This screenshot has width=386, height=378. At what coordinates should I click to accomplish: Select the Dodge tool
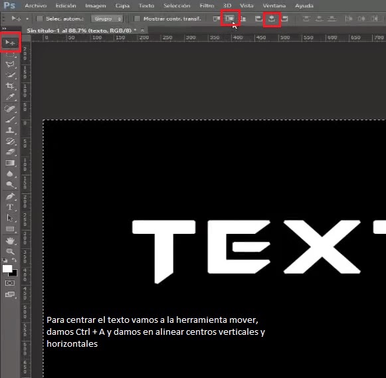[x=10, y=185]
